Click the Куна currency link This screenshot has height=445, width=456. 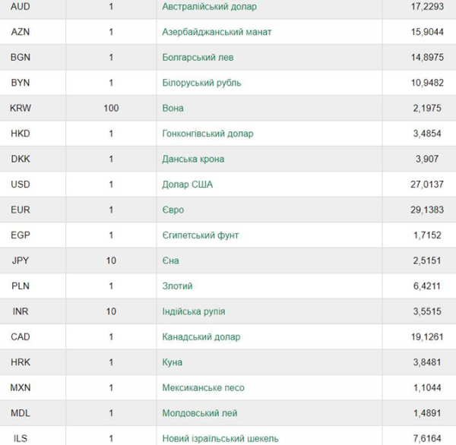point(173,362)
